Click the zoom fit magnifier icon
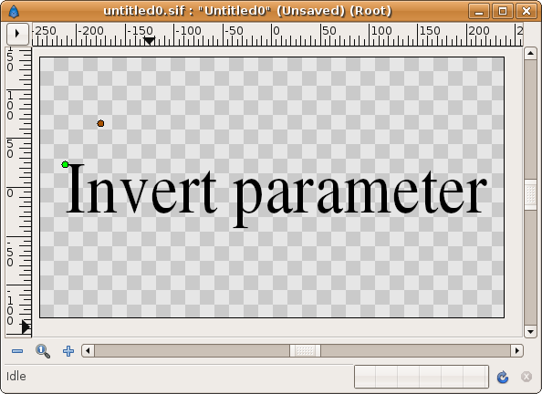The image size is (542, 394). (43, 351)
